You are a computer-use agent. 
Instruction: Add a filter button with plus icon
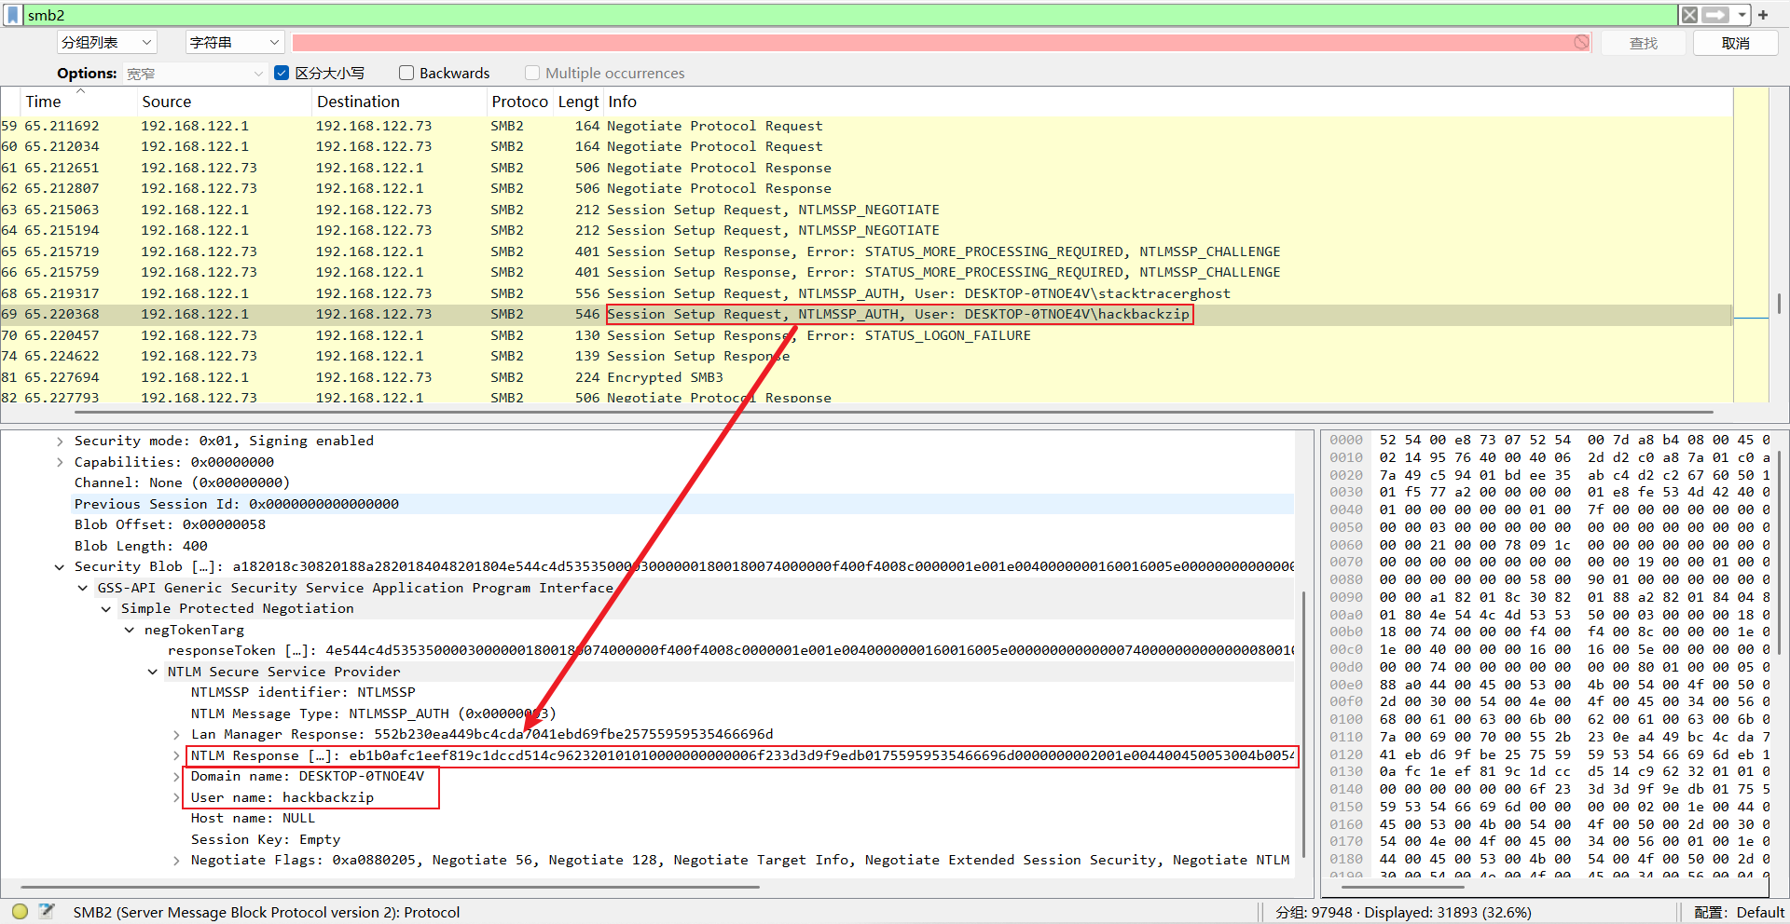coord(1763,15)
